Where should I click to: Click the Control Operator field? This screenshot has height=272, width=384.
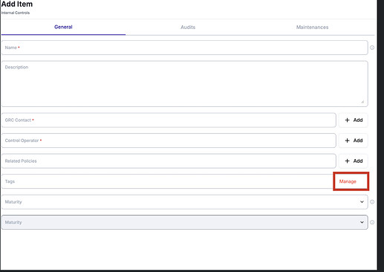[169, 140]
